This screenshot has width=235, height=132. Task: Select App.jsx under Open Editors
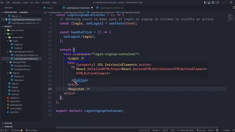[x=15, y=16]
